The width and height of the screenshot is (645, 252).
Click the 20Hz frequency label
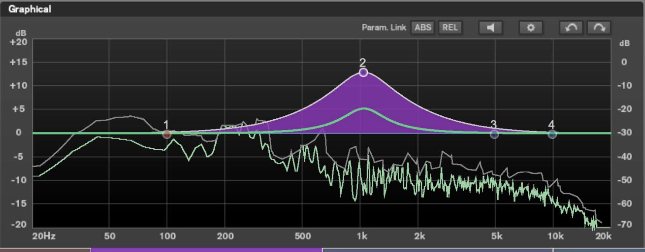44,237
